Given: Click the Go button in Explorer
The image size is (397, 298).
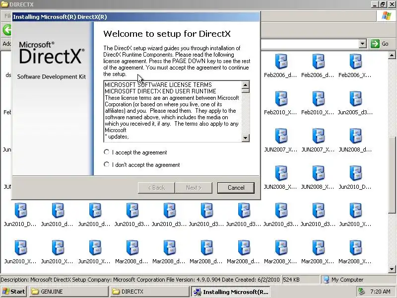Looking at the screenshot, I should click(379, 44).
